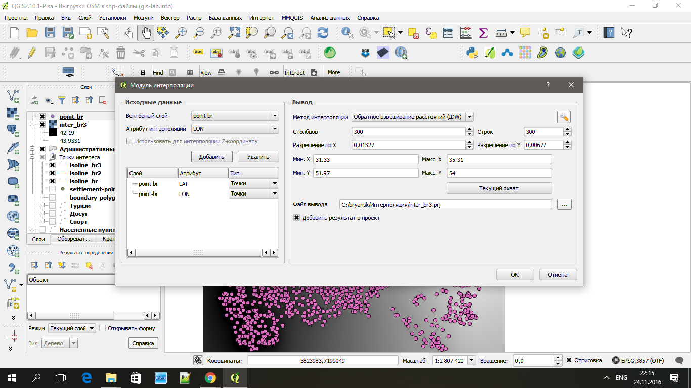Click the interpolation method settings wrench icon
This screenshot has height=388, width=691.
(564, 117)
